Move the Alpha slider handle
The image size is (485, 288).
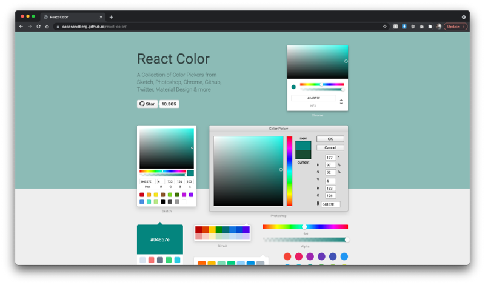pyautogui.click(x=347, y=239)
